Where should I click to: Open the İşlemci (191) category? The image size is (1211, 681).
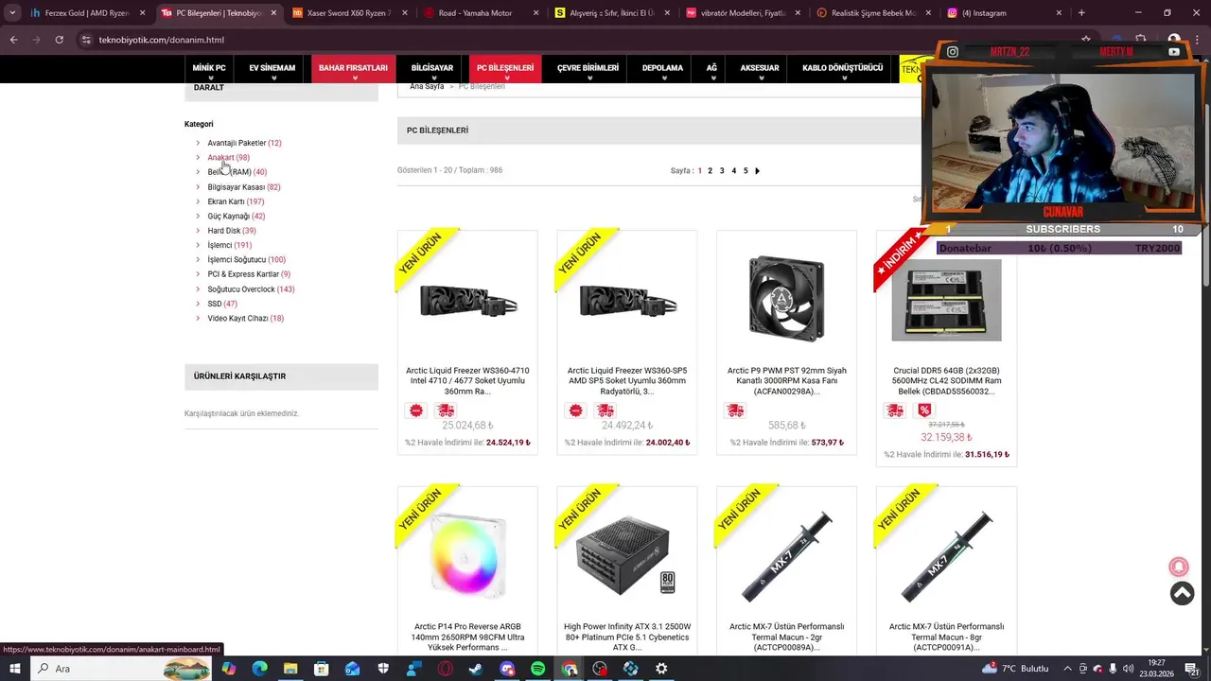click(x=230, y=245)
